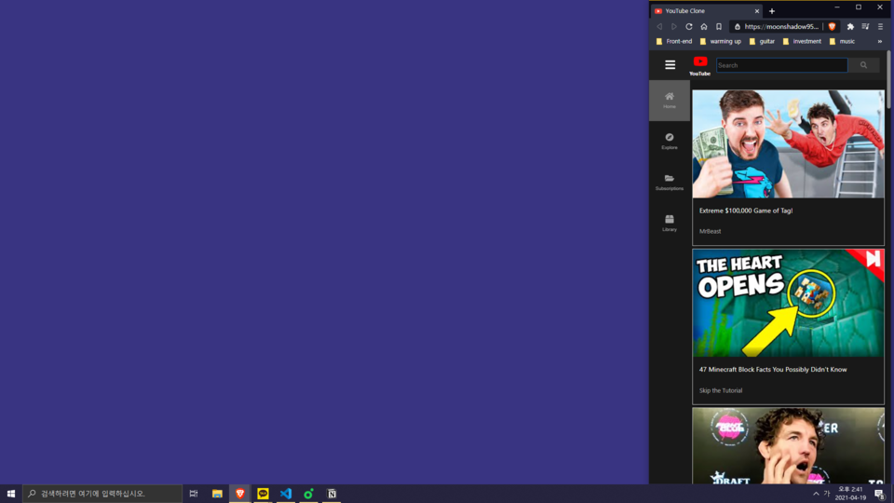Open Subscriptions in the sidebar
The width and height of the screenshot is (894, 503).
tap(670, 183)
